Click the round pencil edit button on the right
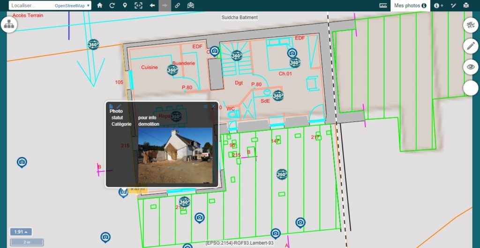This screenshot has width=480, height=248. click(471, 46)
